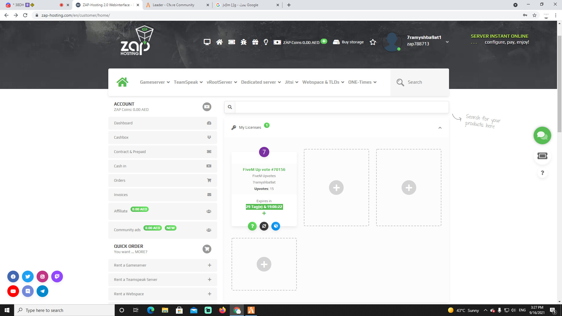Click the green question mark on the license card
The height and width of the screenshot is (316, 562).
(x=252, y=226)
